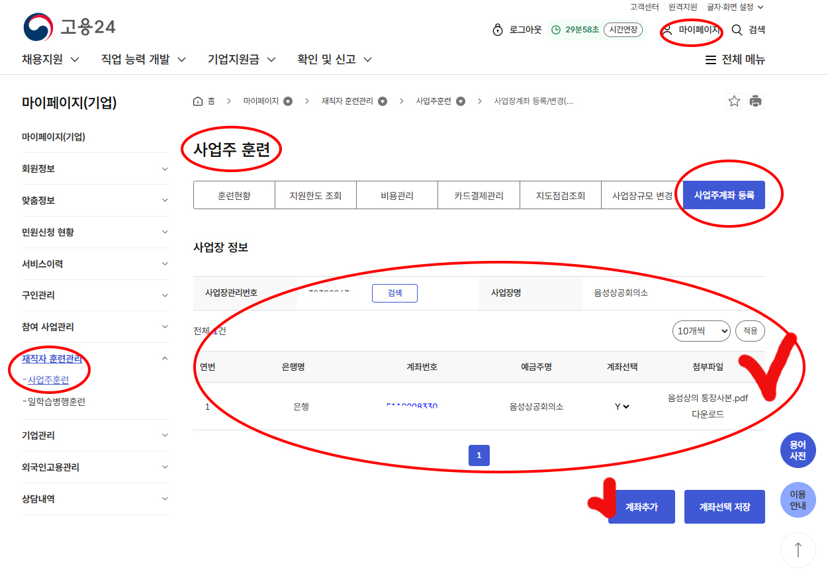Image resolution: width=828 pixels, height=570 pixels.
Task: Collapse the 재직자 훈련관리 sidebar section
Action: (x=165, y=359)
